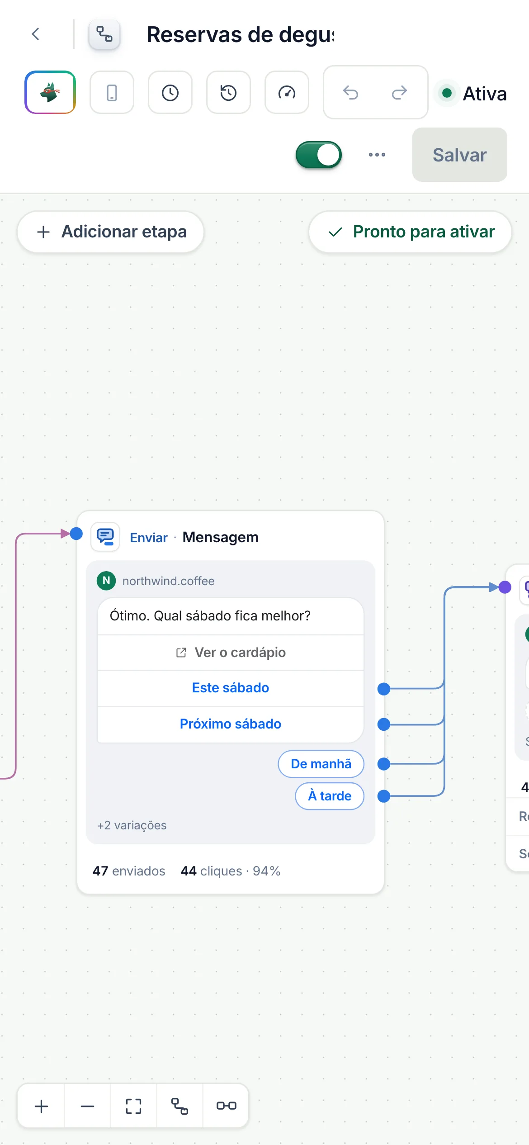
Task: Click the link nodes icon in bottom toolbar
Action: pyautogui.click(x=226, y=1106)
